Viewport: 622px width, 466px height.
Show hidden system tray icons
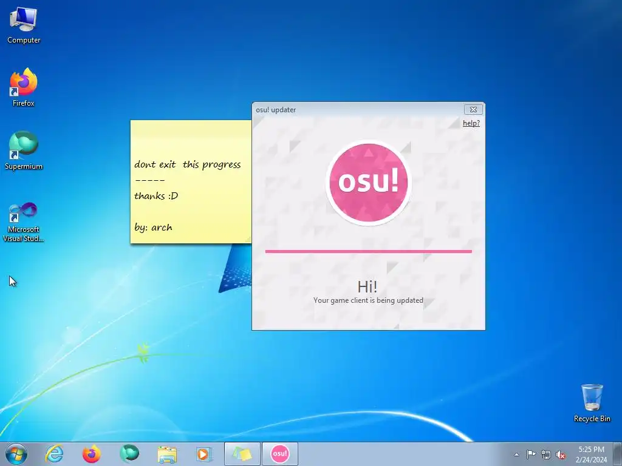(516, 454)
